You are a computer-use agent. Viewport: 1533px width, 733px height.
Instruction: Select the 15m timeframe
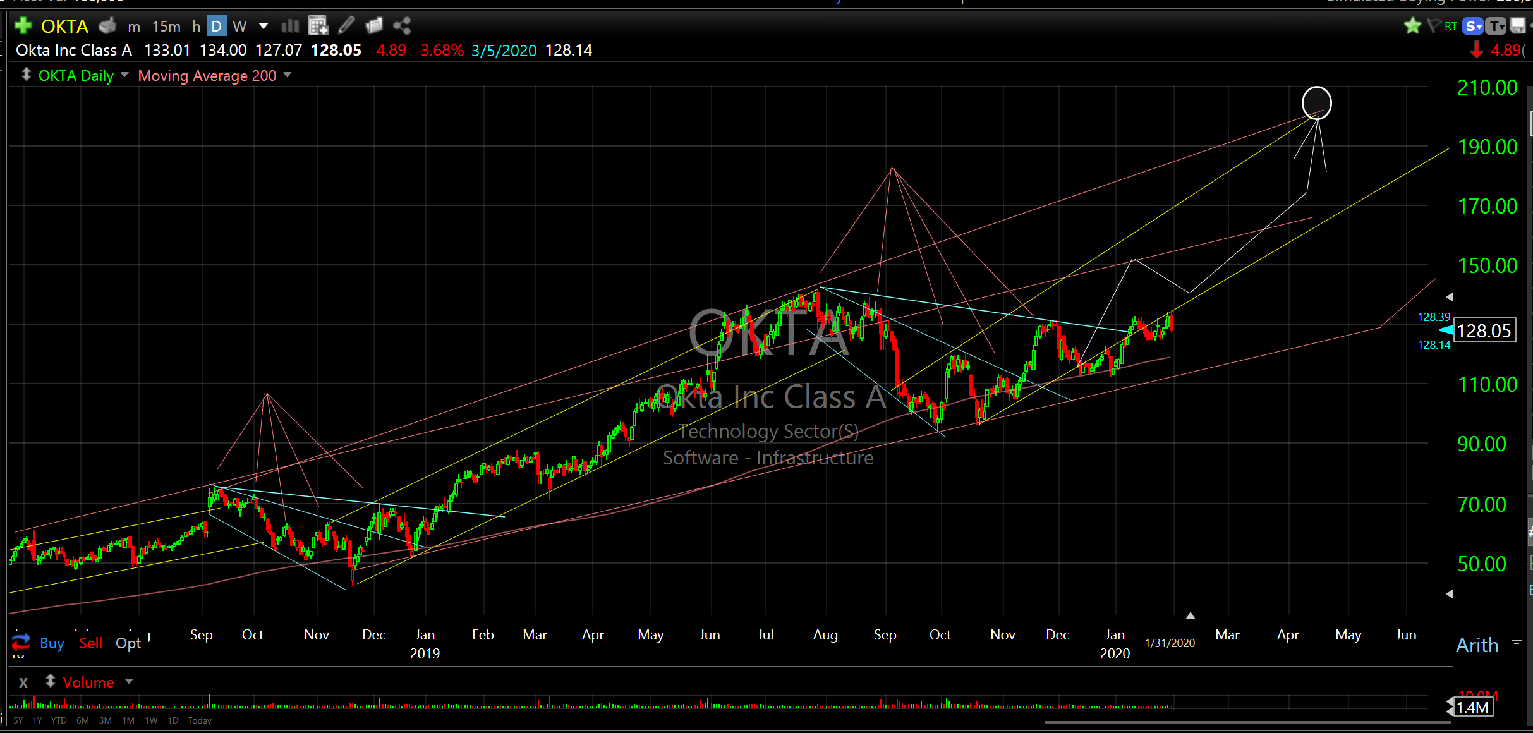click(166, 27)
